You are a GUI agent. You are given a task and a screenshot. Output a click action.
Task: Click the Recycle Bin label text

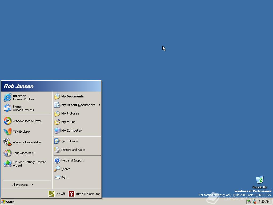click(x=260, y=187)
